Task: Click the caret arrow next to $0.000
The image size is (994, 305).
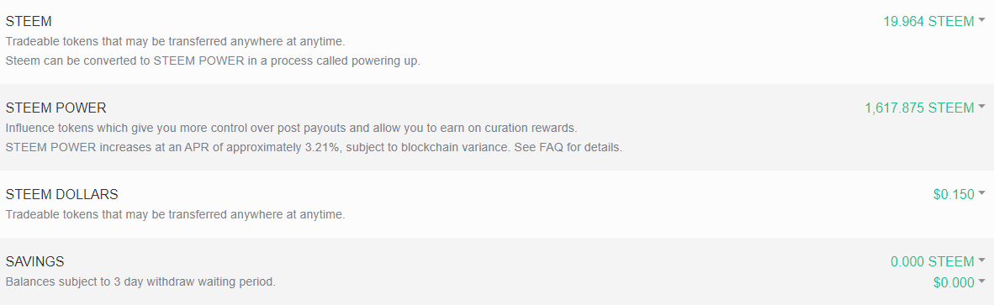Action: pyautogui.click(x=982, y=281)
